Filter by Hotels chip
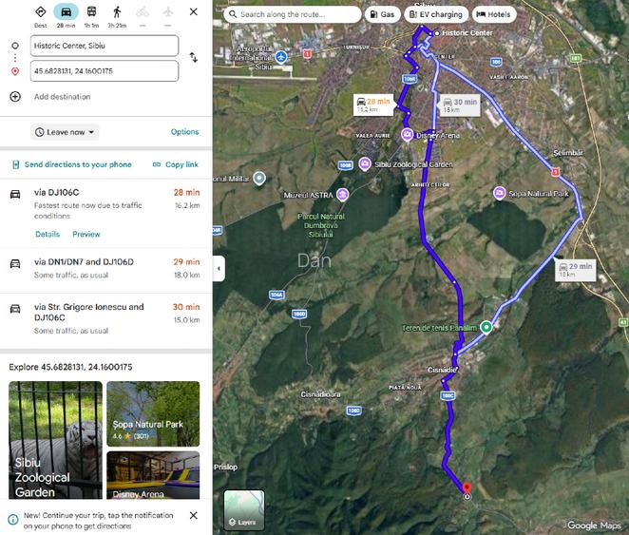The width and height of the screenshot is (629, 535). [494, 14]
